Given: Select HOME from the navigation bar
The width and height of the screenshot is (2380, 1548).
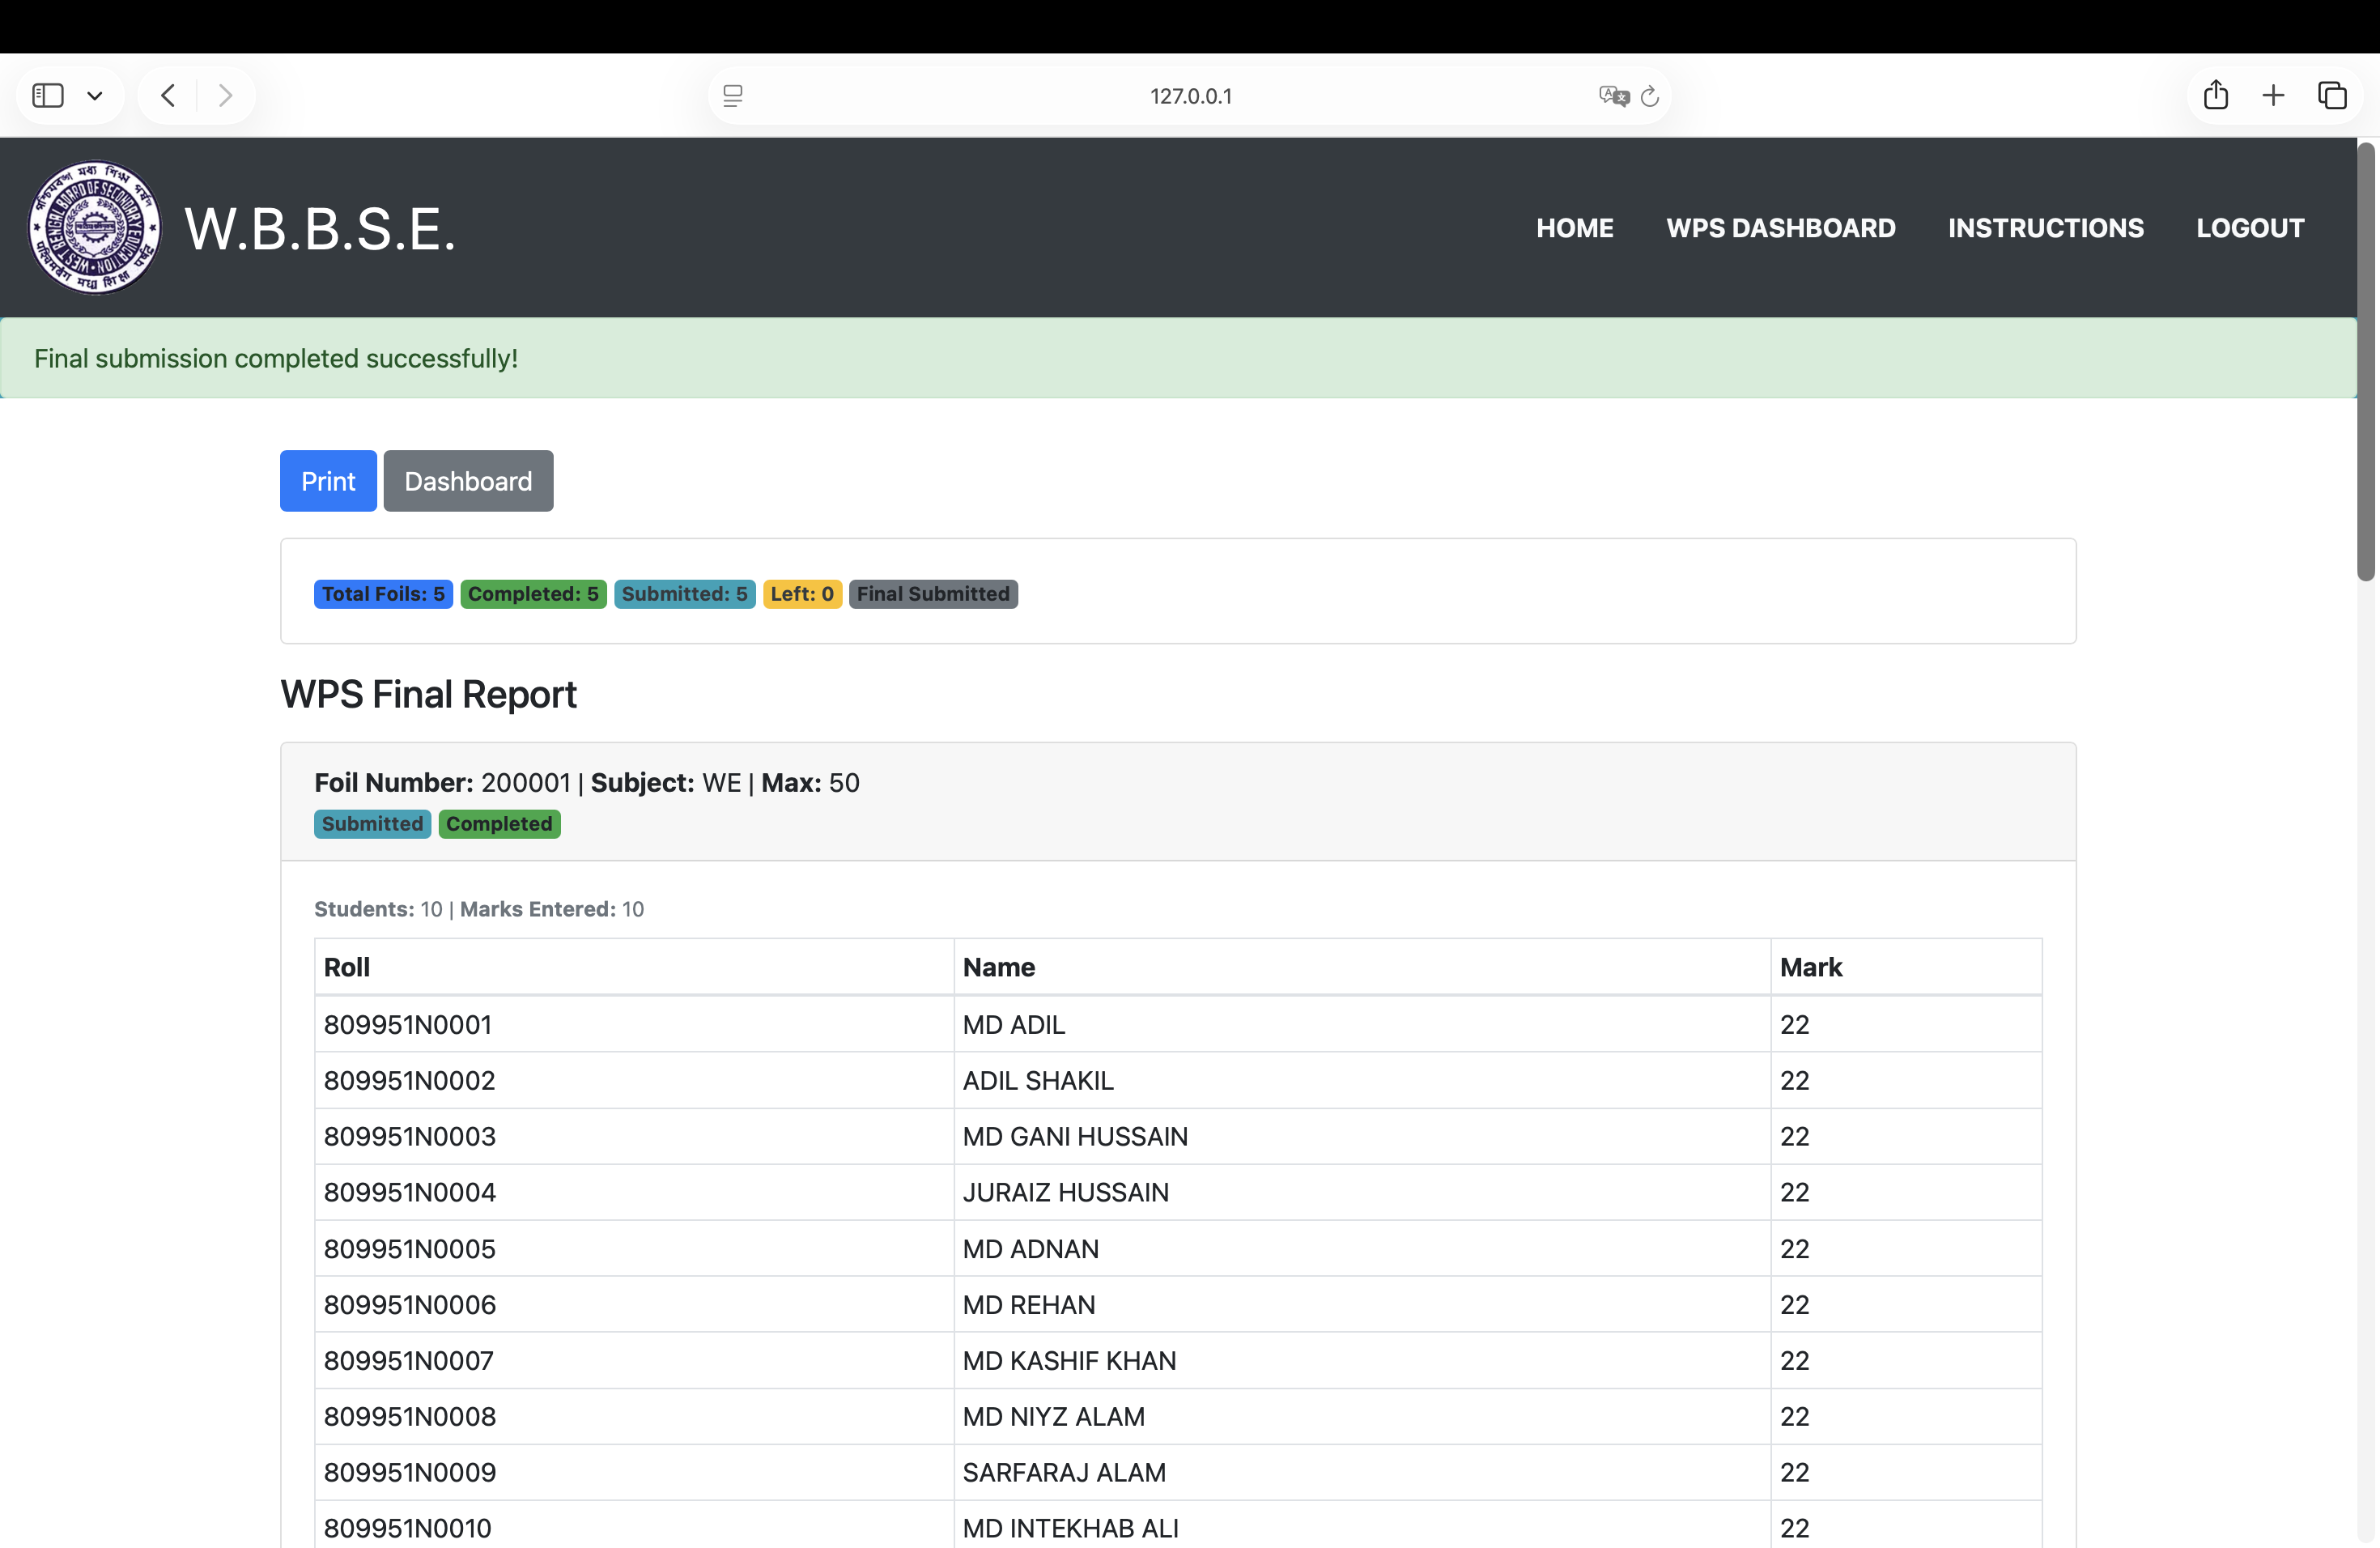Looking at the screenshot, I should pyautogui.click(x=1574, y=227).
